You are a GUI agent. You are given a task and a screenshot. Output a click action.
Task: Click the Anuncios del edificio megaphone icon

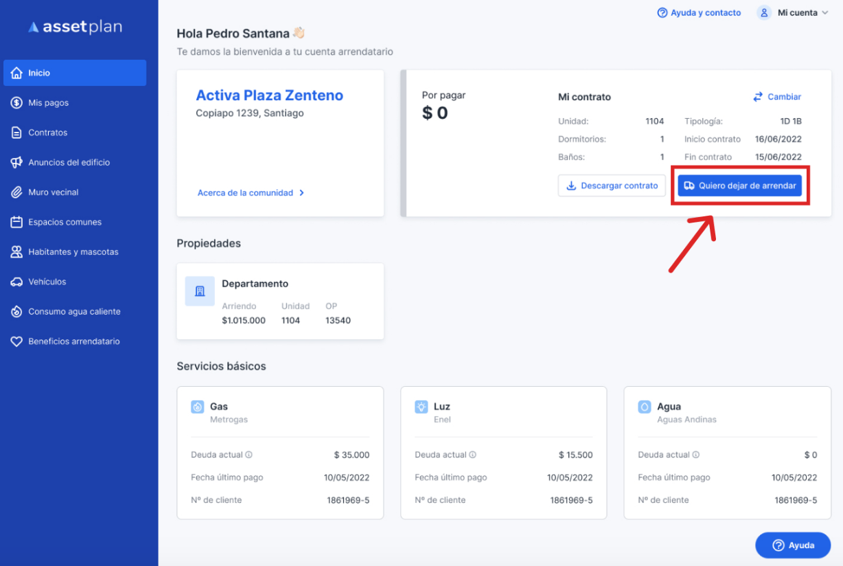click(x=16, y=163)
